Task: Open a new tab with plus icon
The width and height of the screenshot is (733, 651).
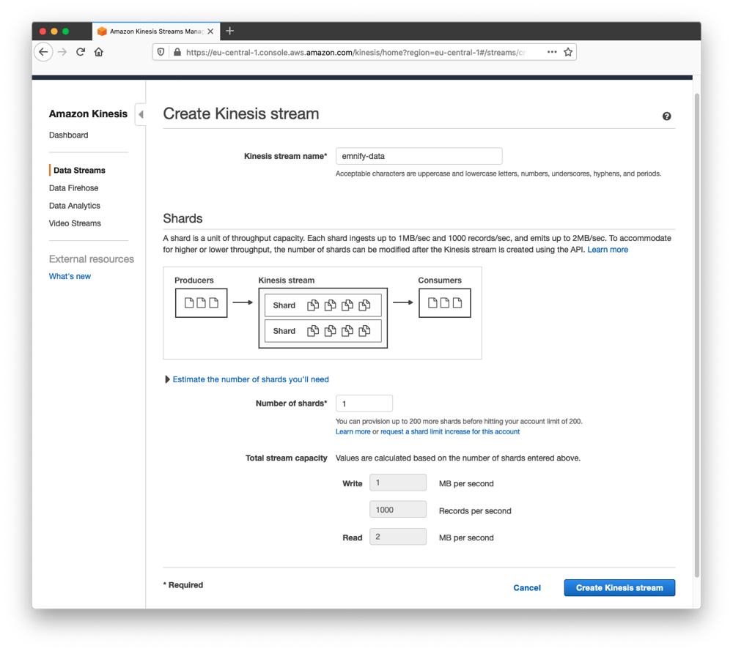Action: click(x=229, y=31)
